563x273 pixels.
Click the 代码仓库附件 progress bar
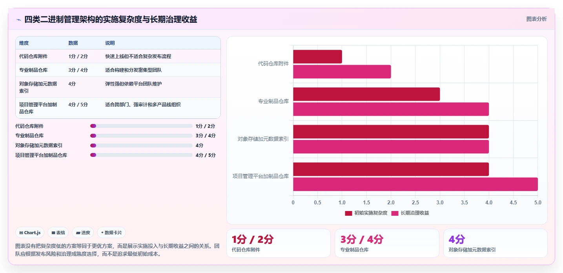(141, 126)
